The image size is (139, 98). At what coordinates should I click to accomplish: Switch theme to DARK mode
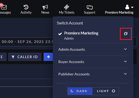(x=80, y=91)
